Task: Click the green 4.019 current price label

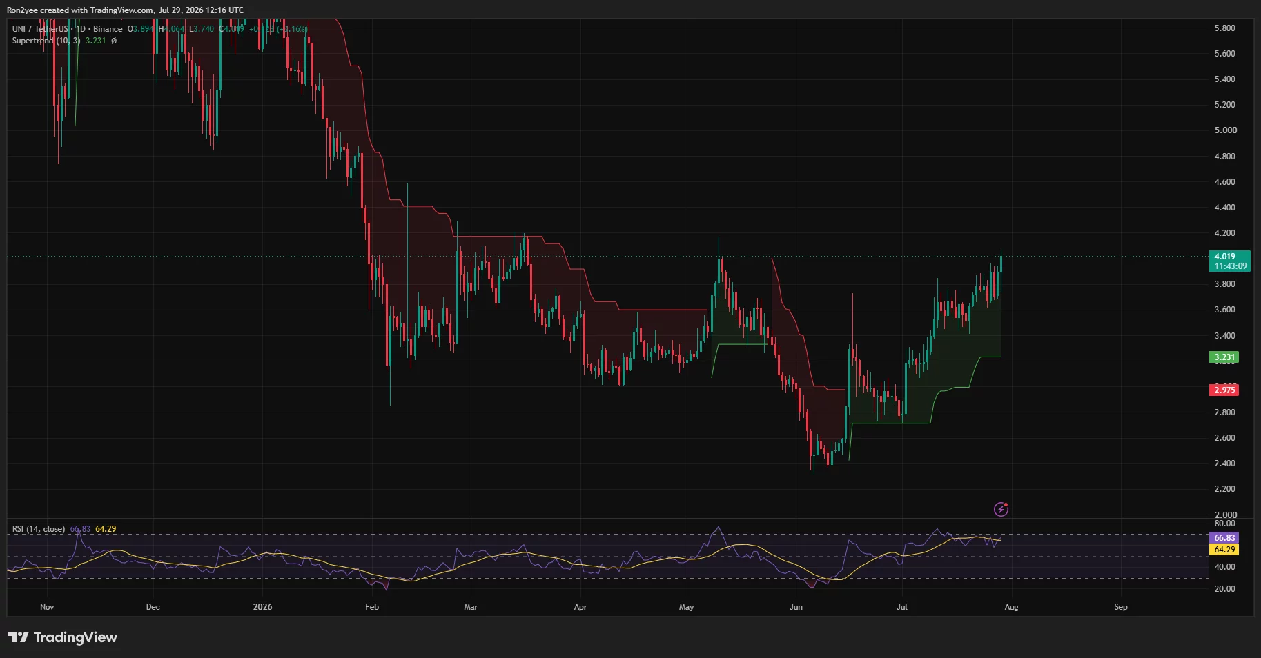Action: (1231, 261)
